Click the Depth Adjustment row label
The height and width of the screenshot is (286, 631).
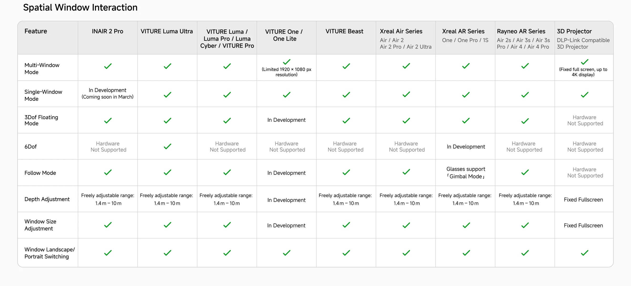pos(47,199)
